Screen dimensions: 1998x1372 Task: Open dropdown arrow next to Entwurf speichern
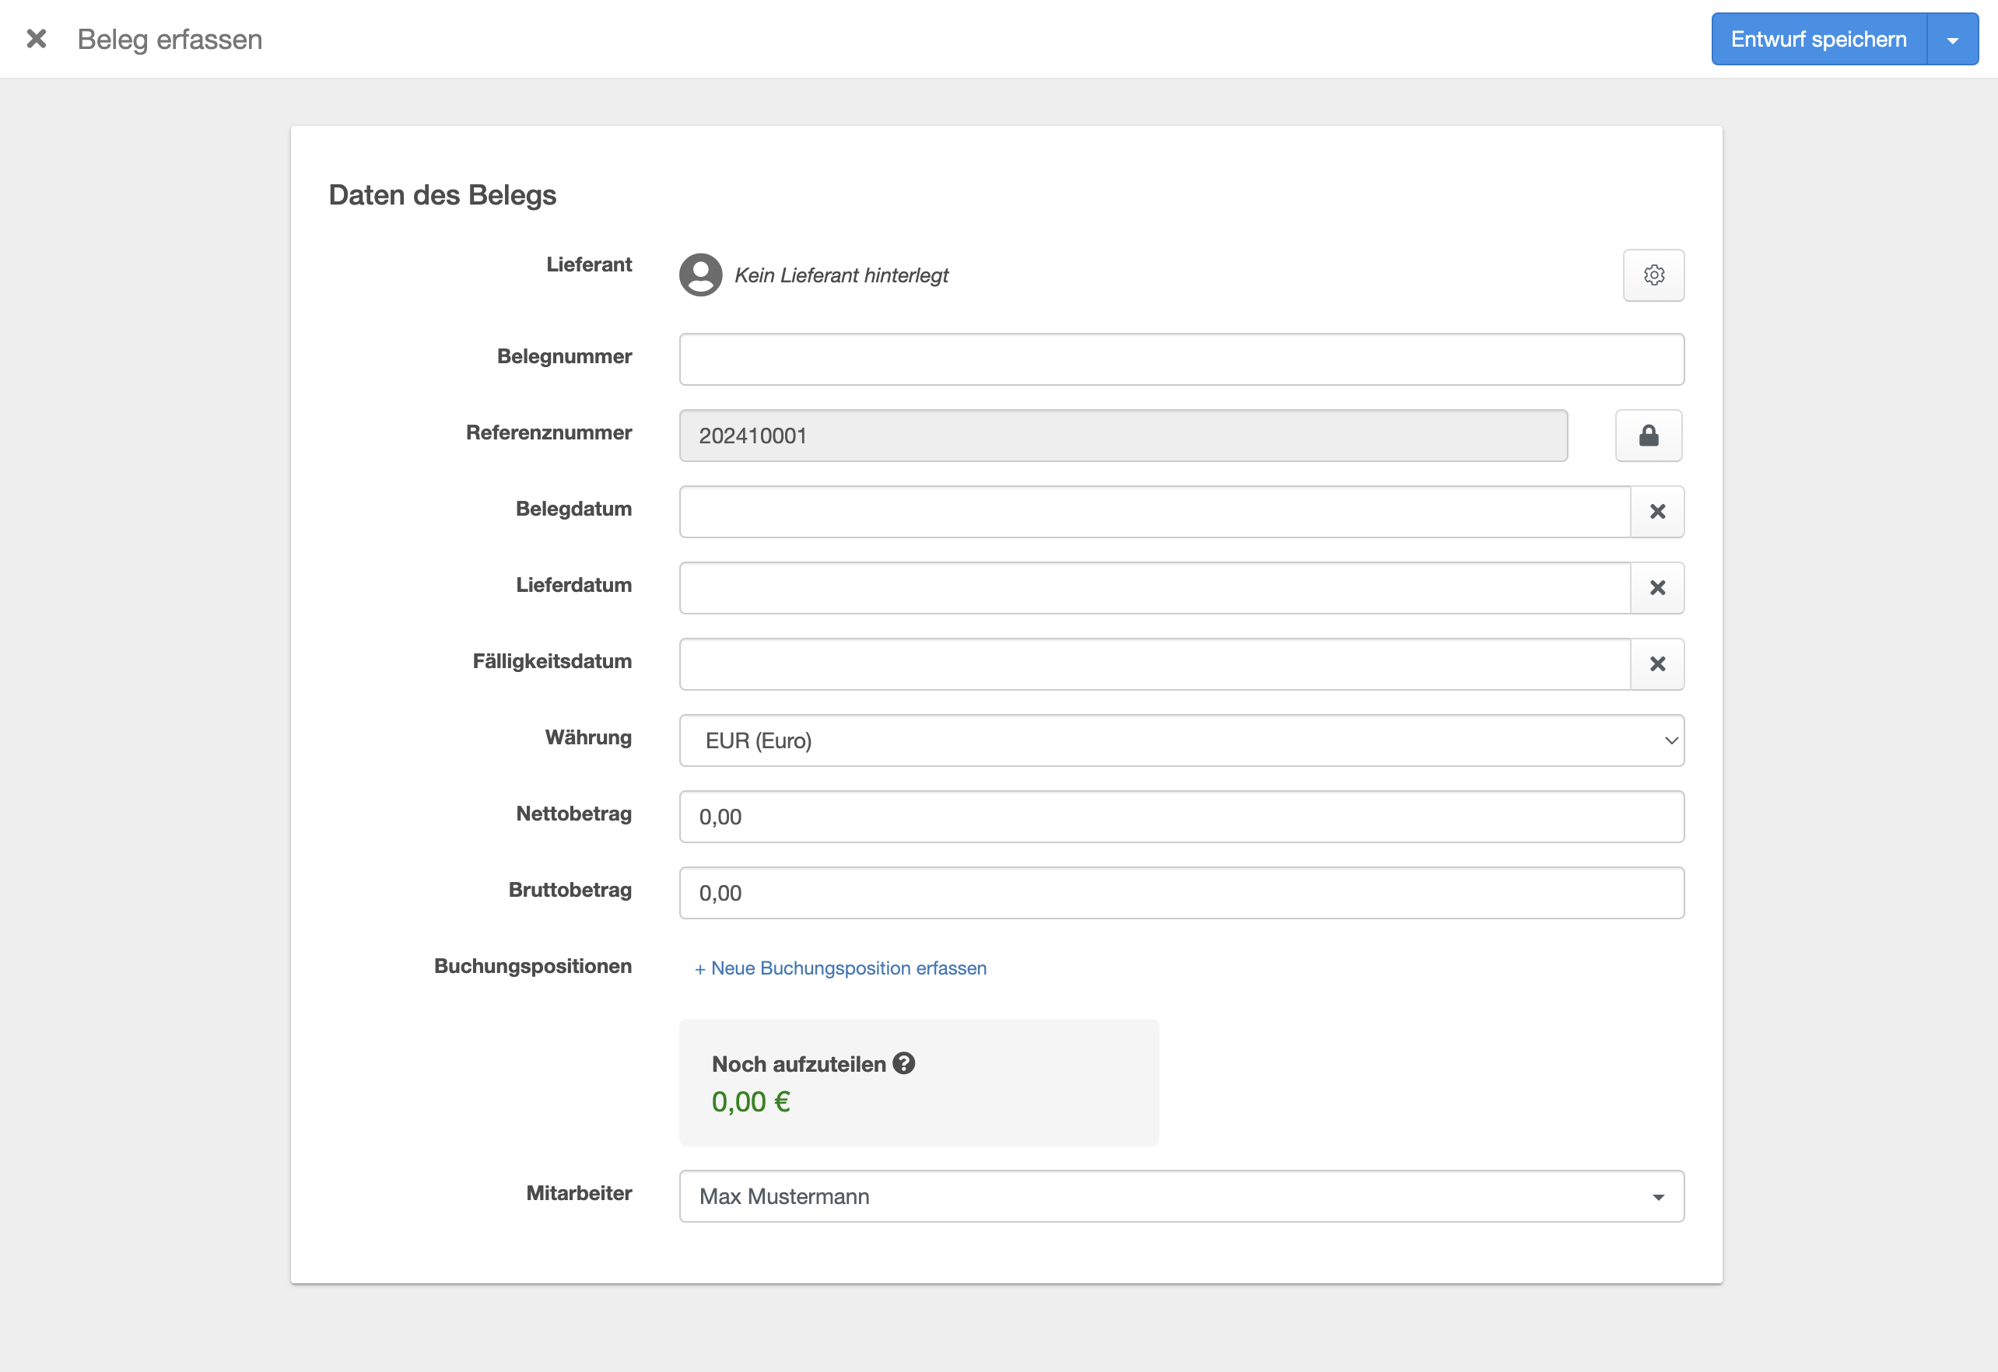(x=1951, y=40)
